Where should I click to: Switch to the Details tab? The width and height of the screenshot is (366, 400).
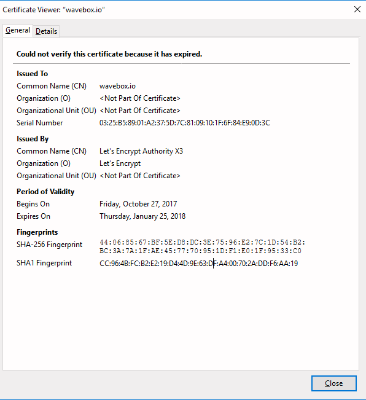pos(46,31)
